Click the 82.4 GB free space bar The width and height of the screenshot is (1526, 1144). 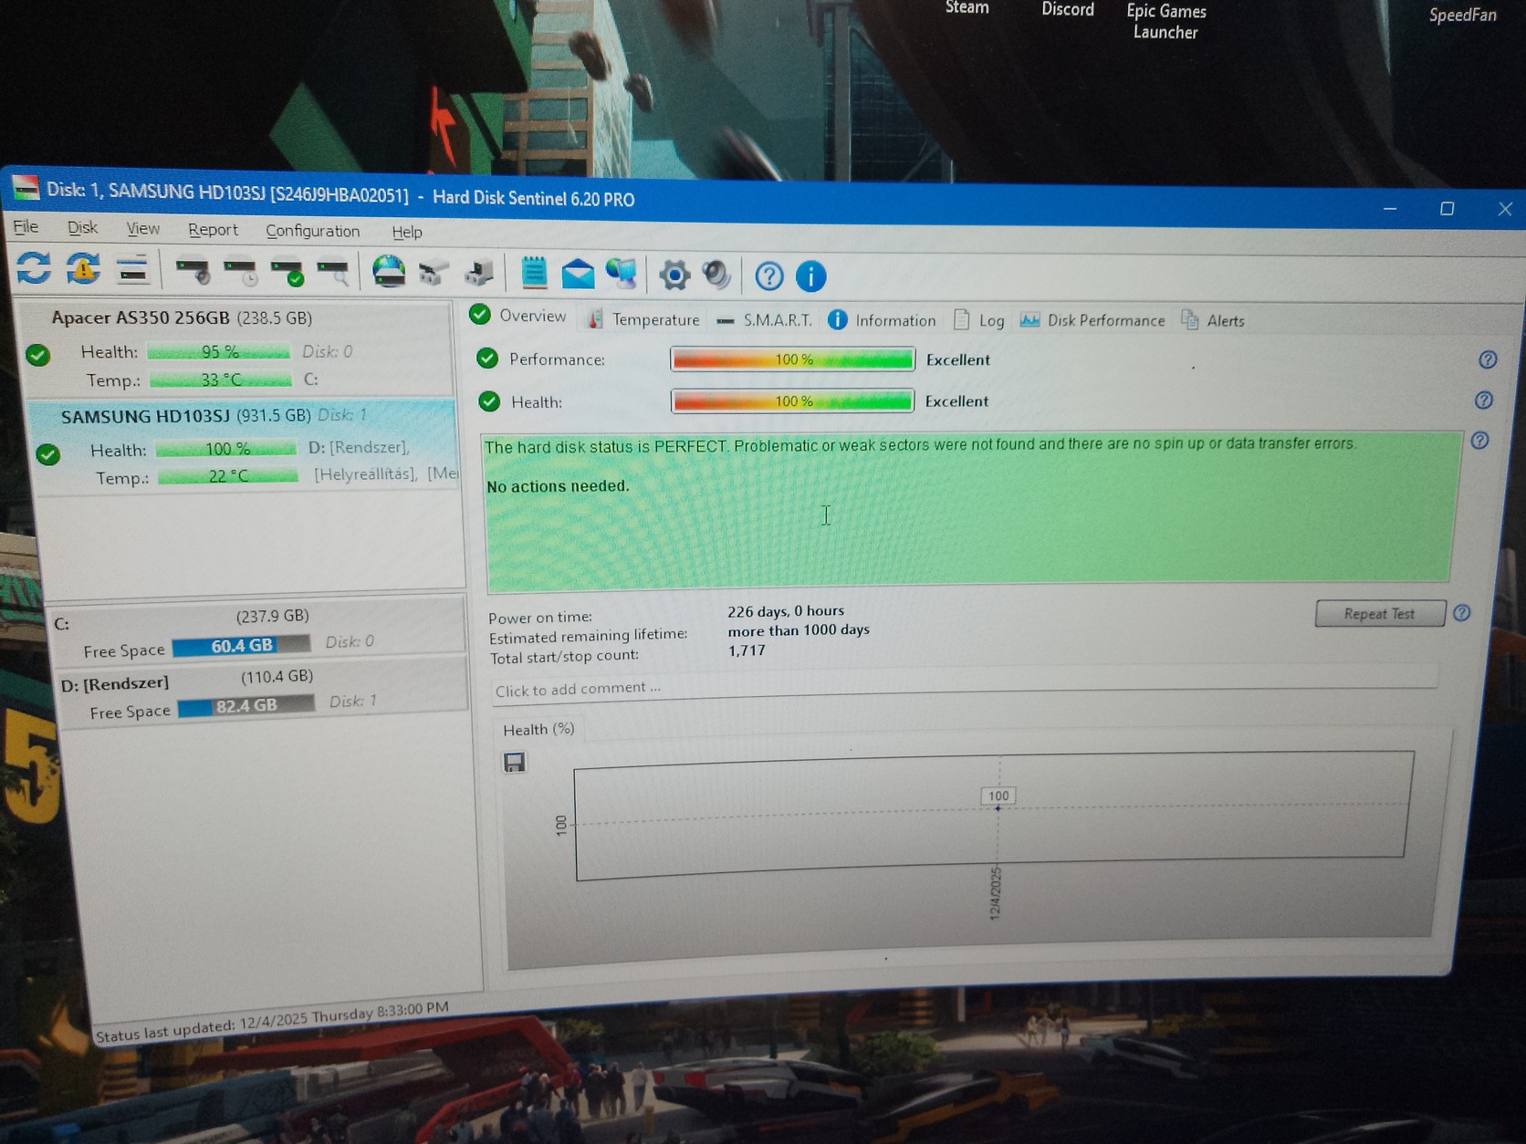(246, 705)
